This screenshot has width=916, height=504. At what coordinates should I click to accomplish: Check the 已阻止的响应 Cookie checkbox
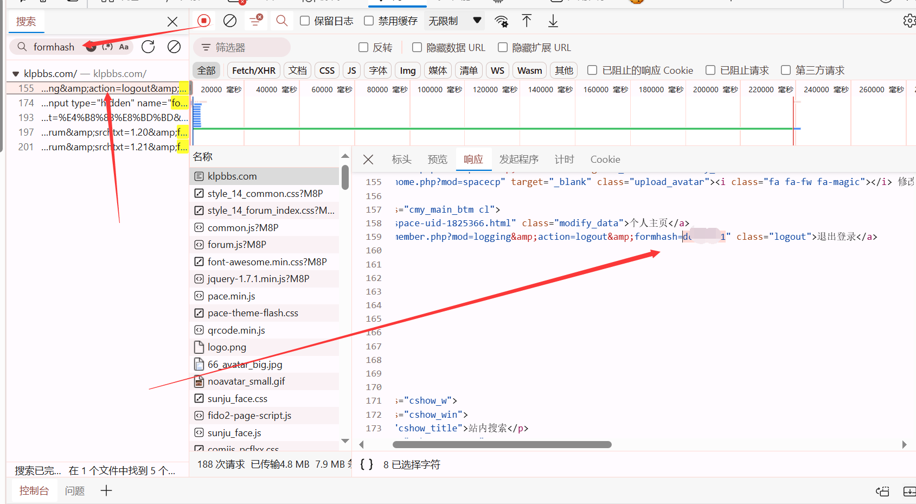click(592, 70)
